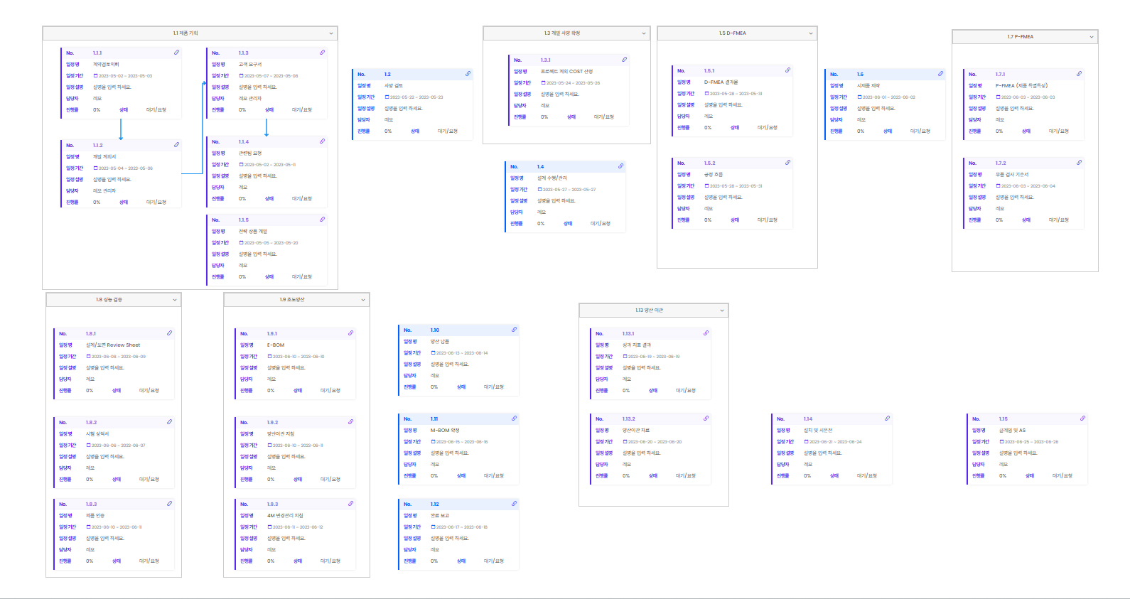Click the link icon on card 1.2
Image resolution: width=1130 pixels, height=599 pixels.
pos(468,74)
